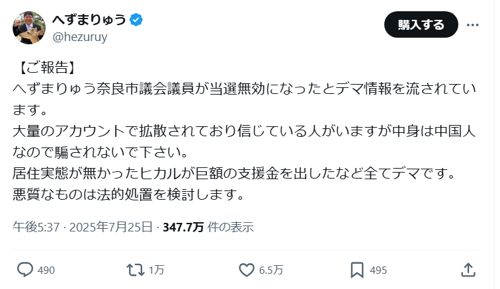
Task: Click the repost arrows icon
Action: coord(134,270)
